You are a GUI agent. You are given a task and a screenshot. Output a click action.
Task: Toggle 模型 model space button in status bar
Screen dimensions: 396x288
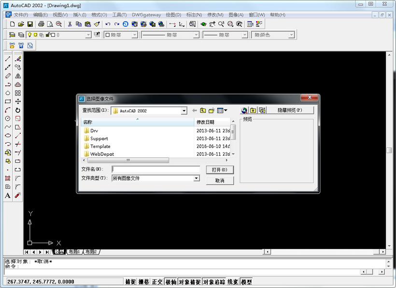pyautogui.click(x=246, y=282)
